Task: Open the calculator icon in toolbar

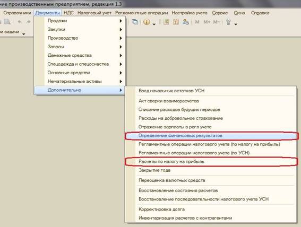Action: point(166,22)
